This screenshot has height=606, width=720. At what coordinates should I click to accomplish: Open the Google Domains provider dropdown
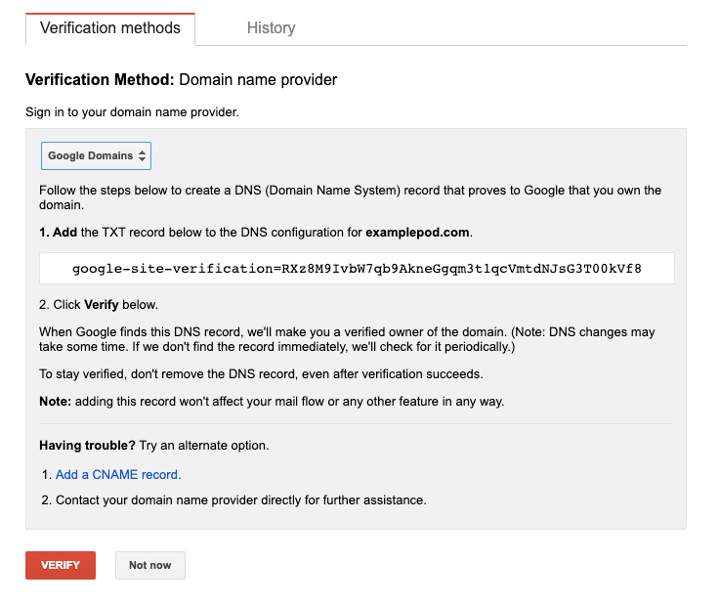tap(96, 155)
